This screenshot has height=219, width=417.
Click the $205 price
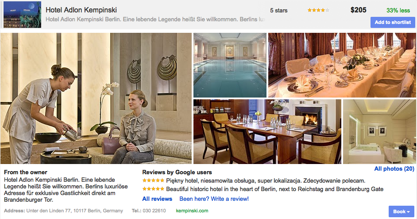pyautogui.click(x=358, y=10)
